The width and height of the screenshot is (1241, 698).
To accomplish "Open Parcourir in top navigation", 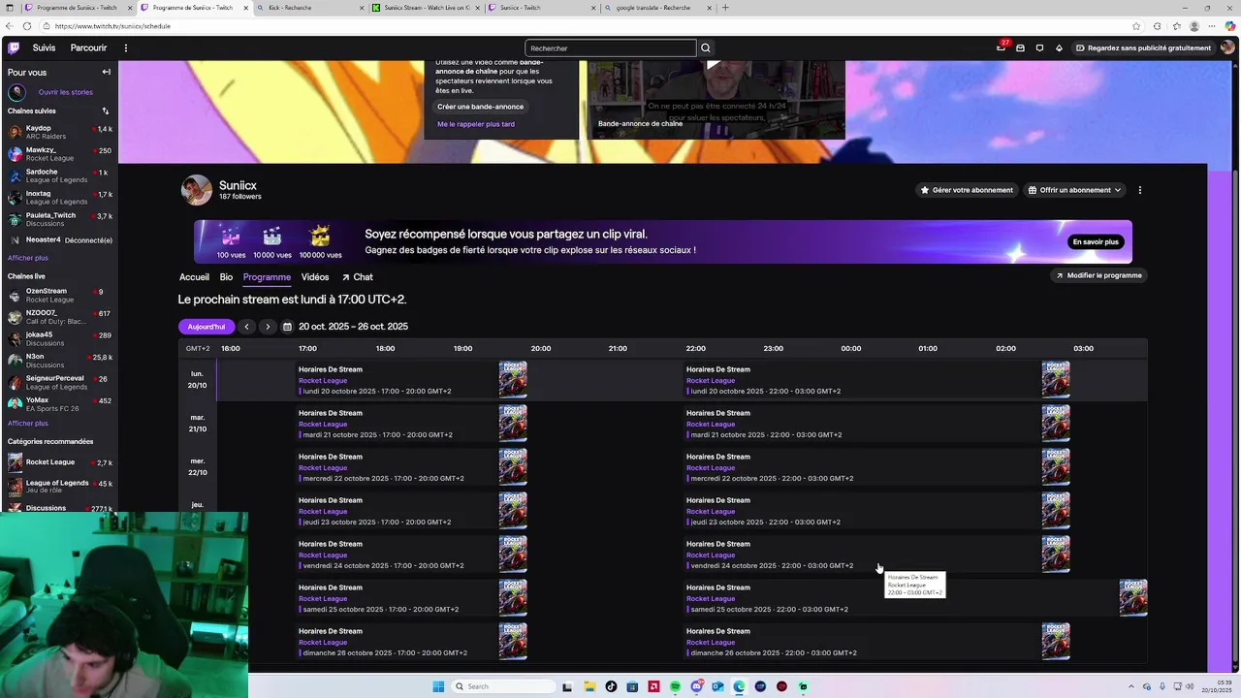I will click(88, 48).
